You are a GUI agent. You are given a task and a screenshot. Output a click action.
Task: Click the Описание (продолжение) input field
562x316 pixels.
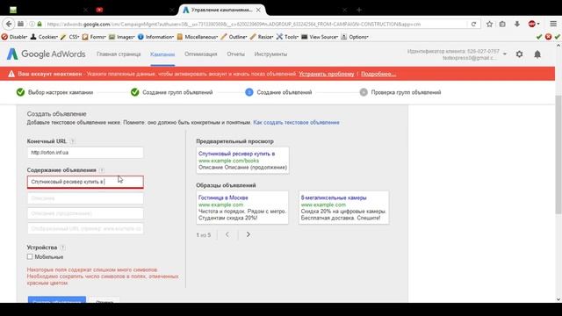[x=85, y=213]
